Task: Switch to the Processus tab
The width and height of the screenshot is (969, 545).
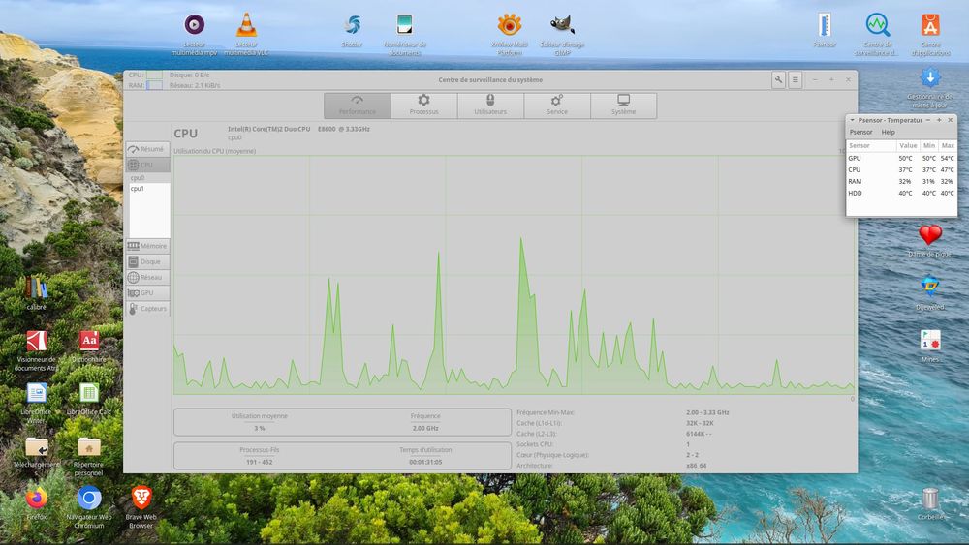Action: 424,106
